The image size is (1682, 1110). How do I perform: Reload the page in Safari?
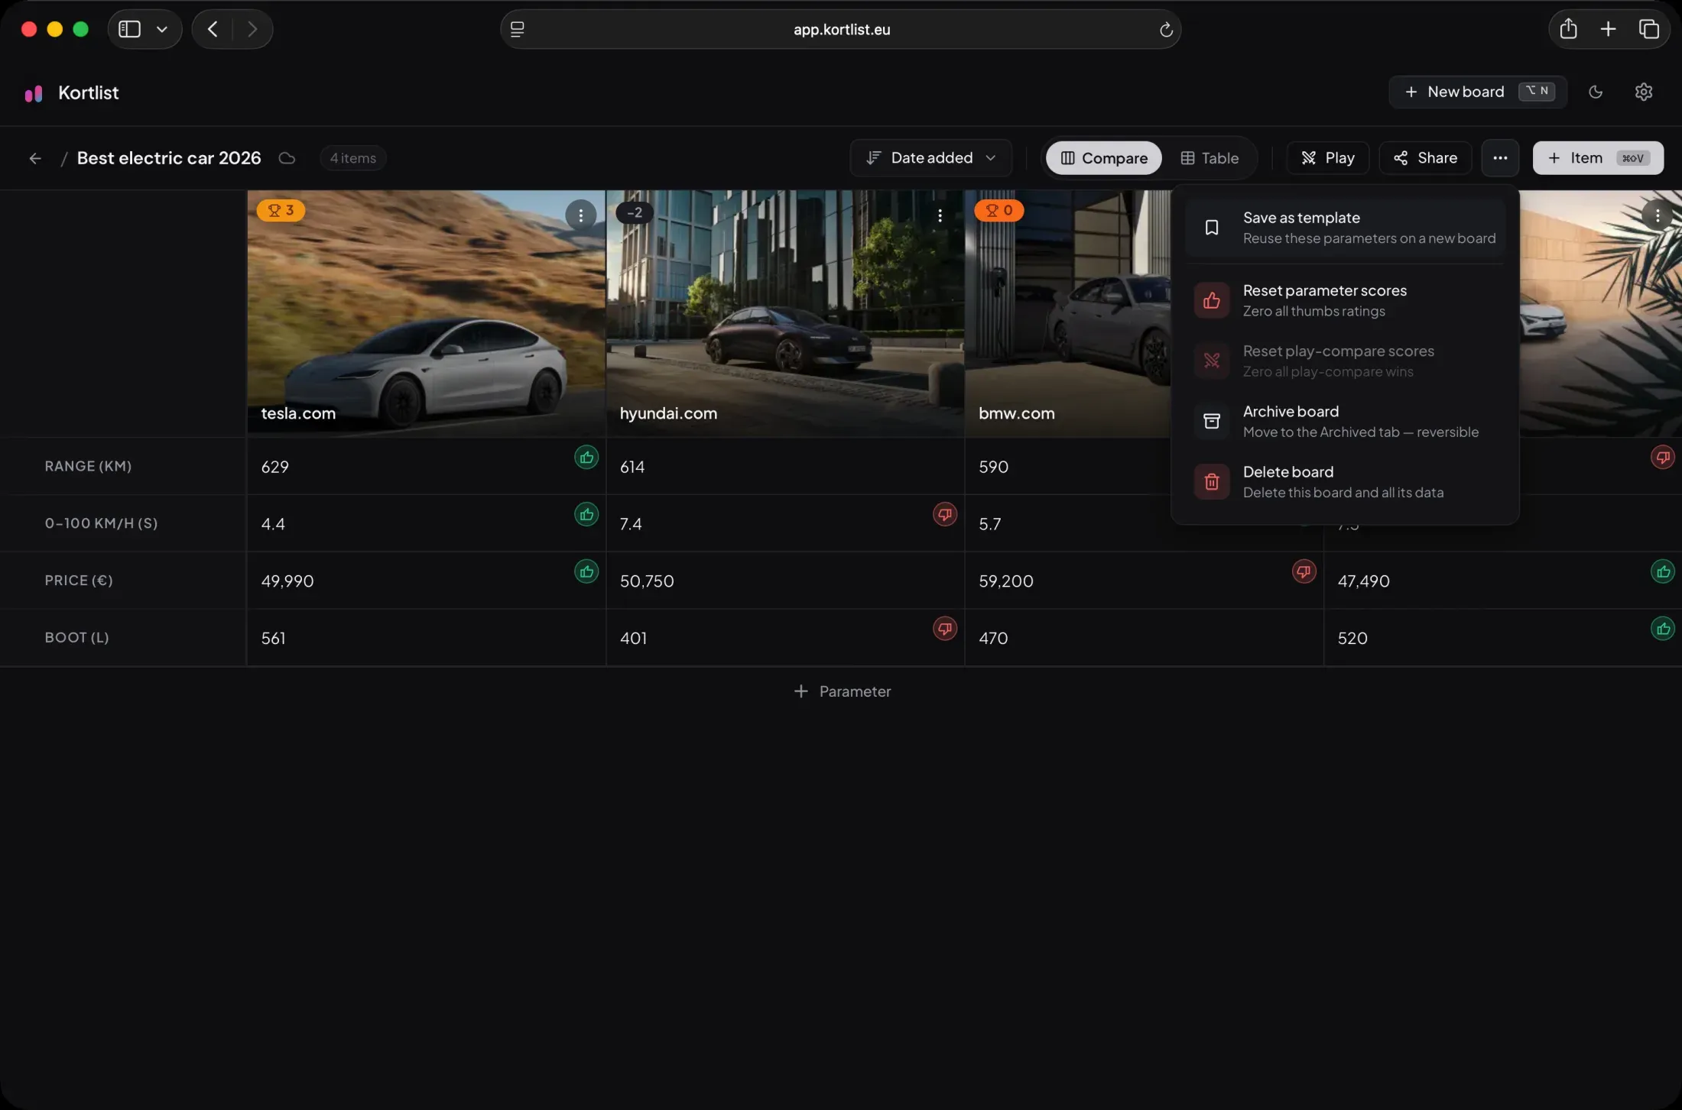coord(1165,30)
